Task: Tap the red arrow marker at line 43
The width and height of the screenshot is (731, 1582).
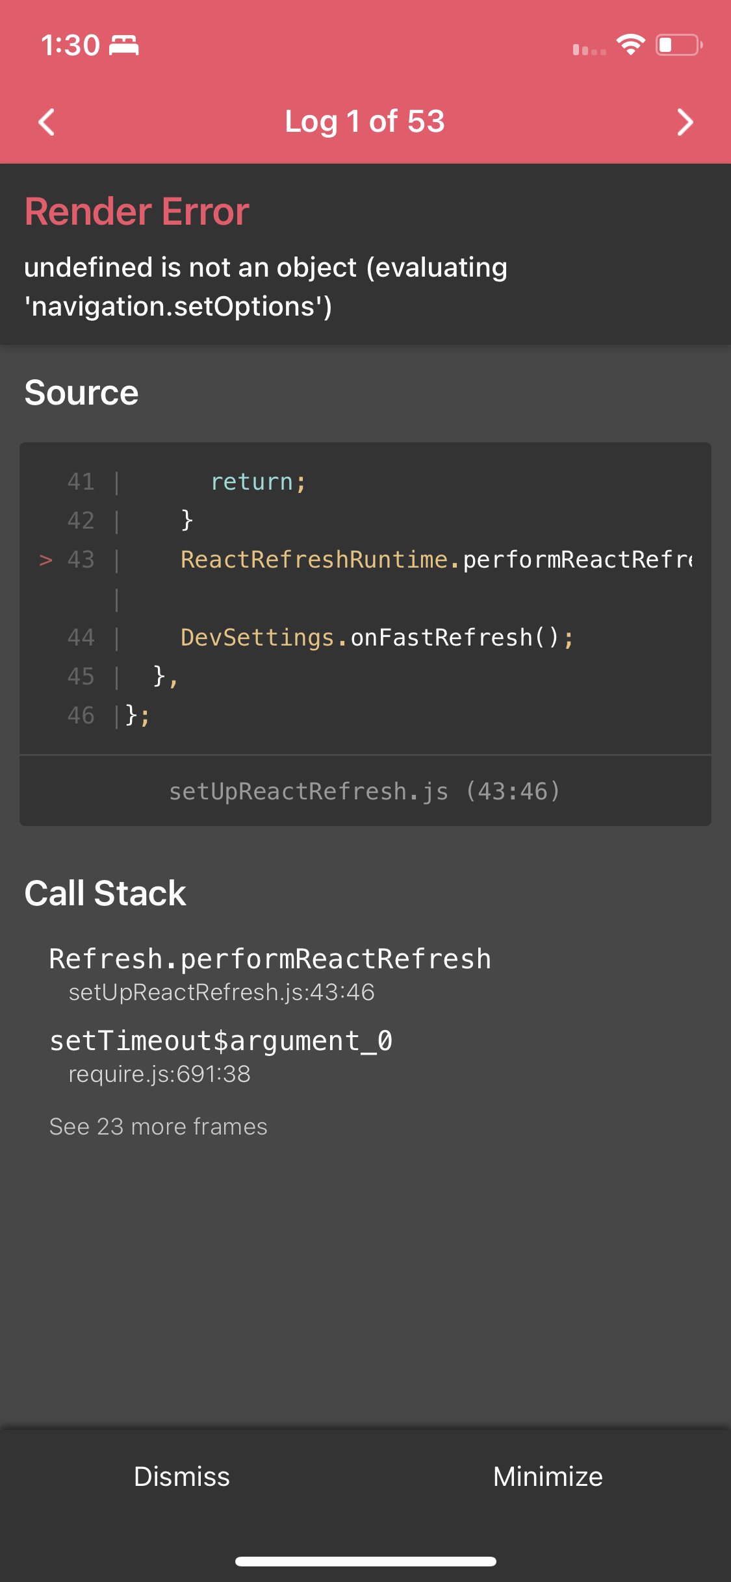Action: (45, 560)
